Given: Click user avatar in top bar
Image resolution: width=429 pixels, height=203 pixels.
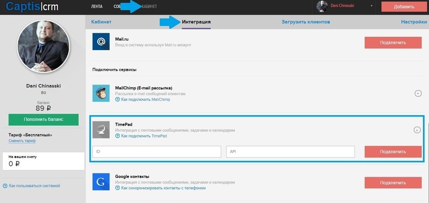Looking at the screenshot, I should coord(322,6).
